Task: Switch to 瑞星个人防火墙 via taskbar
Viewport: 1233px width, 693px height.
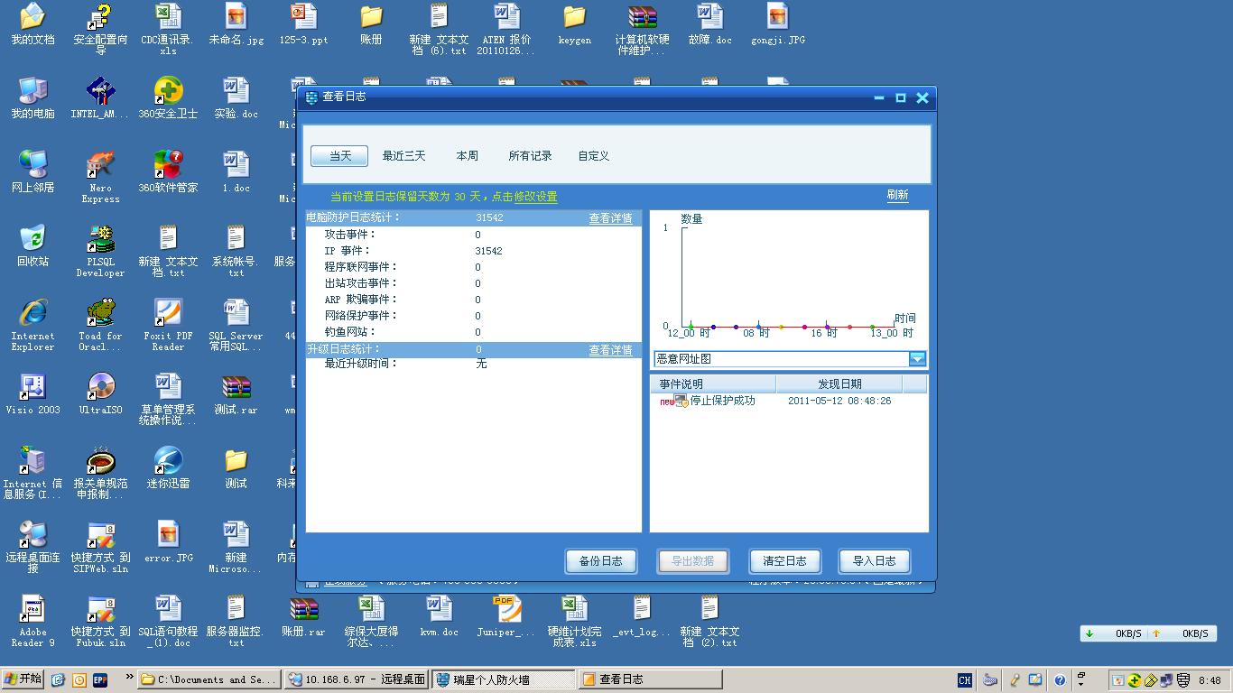Action: coord(492,679)
